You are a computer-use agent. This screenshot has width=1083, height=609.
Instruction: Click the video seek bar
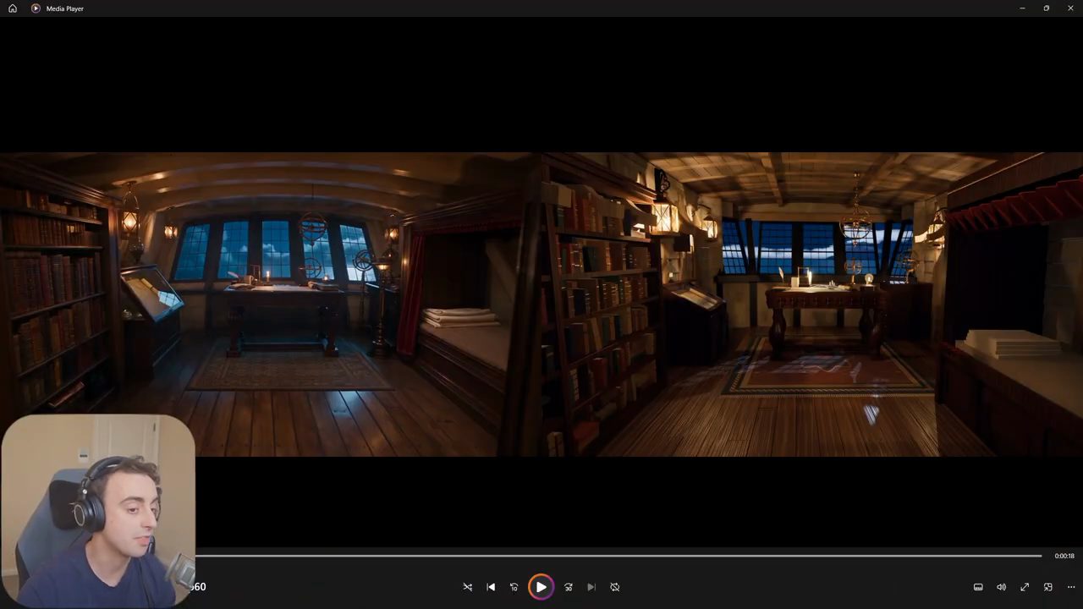click(618, 556)
